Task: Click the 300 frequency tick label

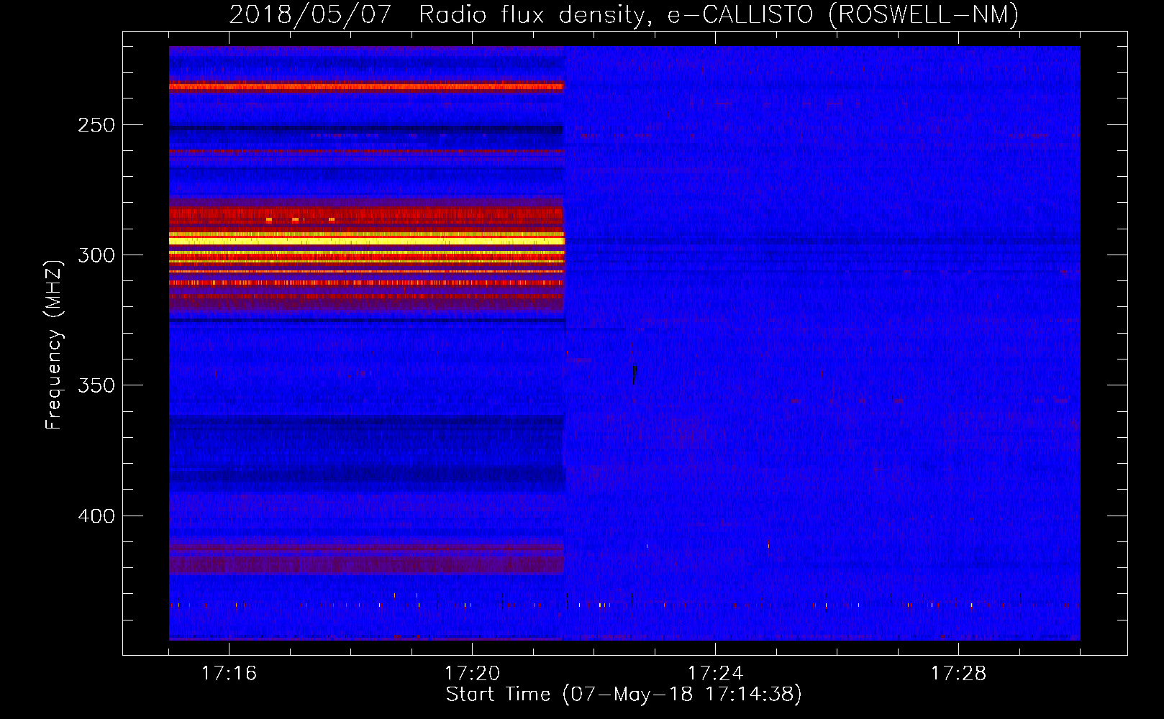Action: 96,255
